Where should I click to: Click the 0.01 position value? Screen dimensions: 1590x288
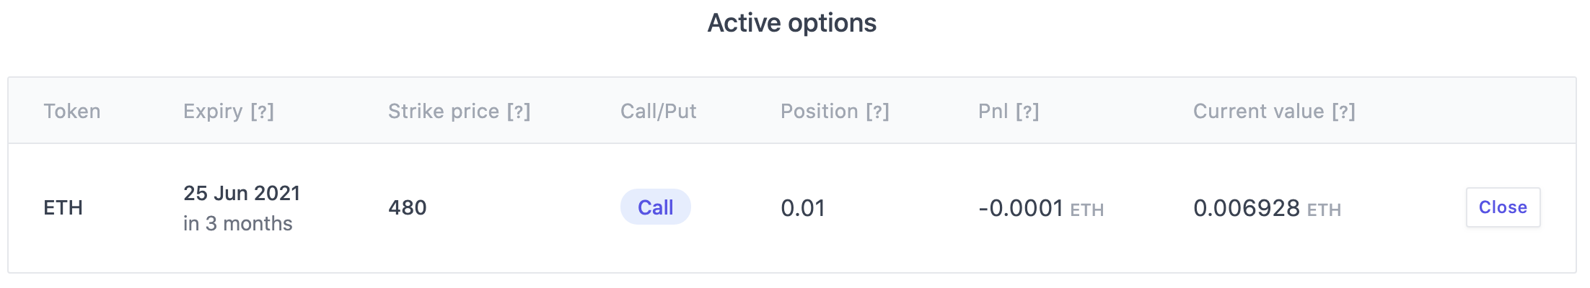tap(802, 208)
